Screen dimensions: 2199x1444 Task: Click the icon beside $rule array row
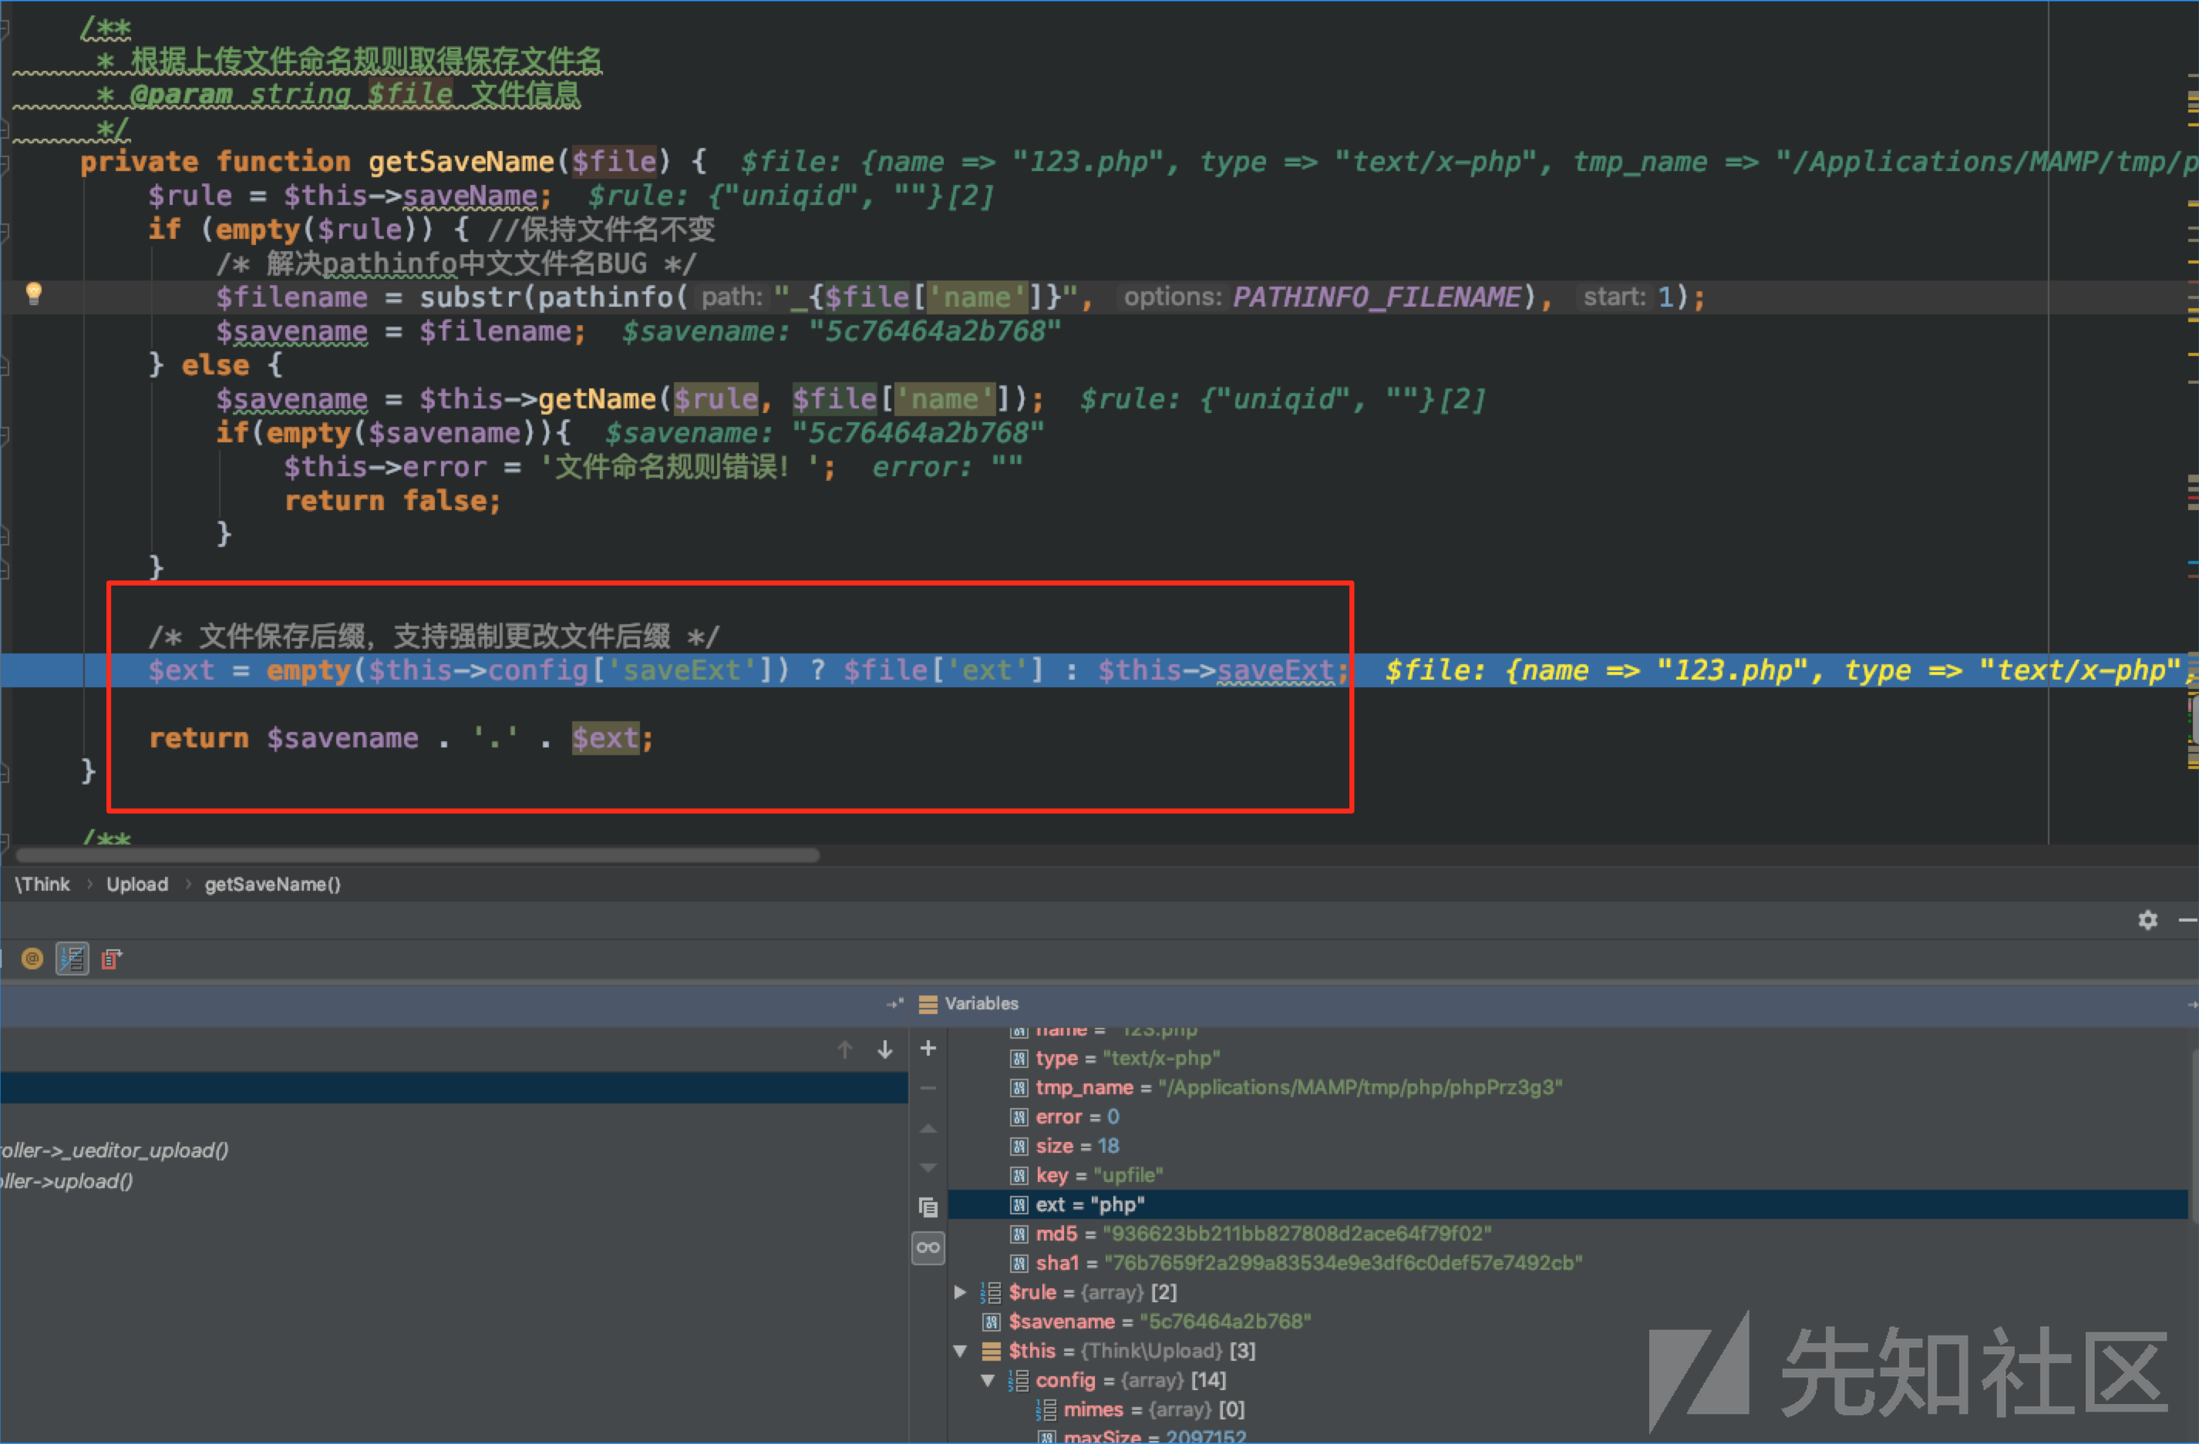pos(991,1292)
